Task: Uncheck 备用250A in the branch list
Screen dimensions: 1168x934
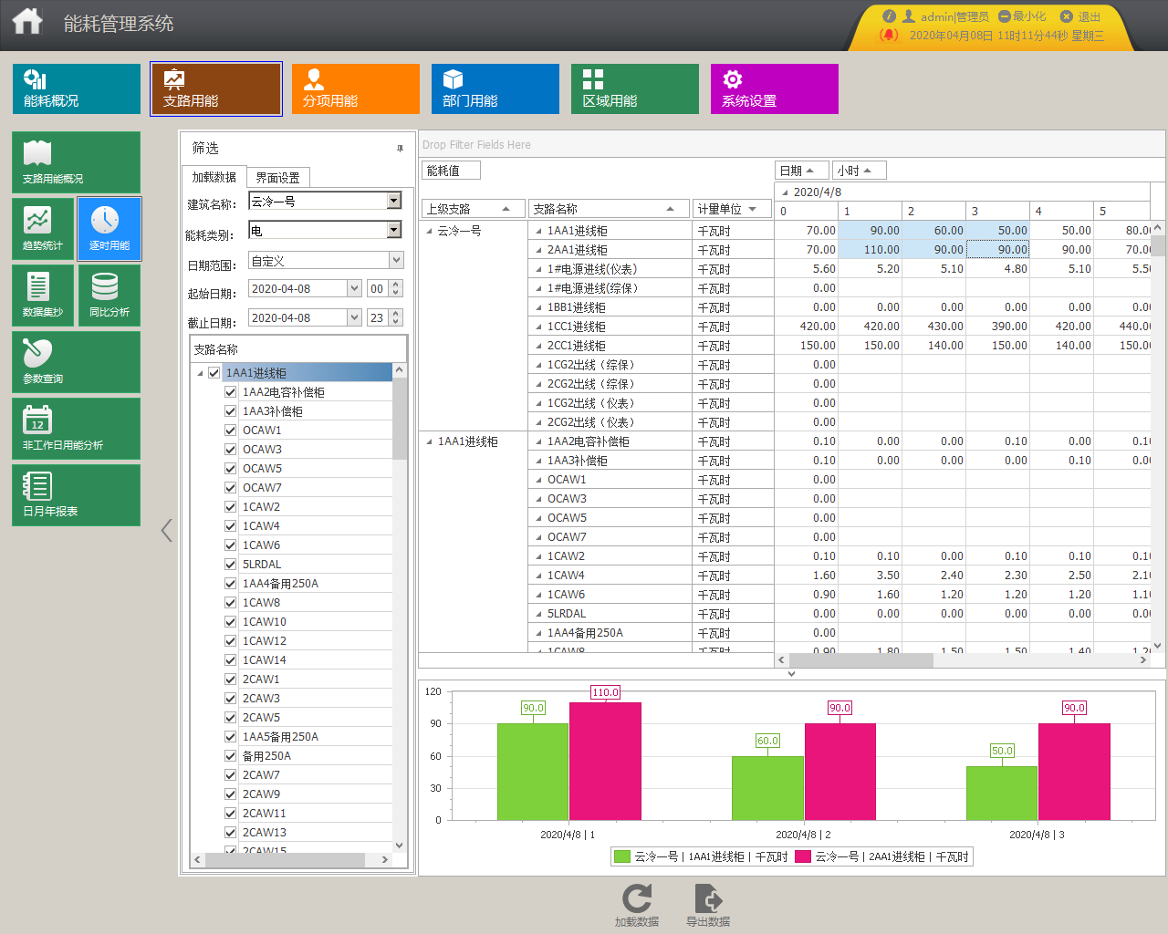Action: [x=231, y=755]
